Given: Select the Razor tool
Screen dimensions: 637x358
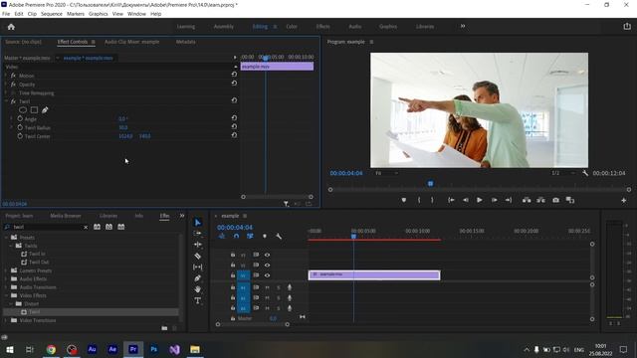Looking at the screenshot, I should [x=197, y=257].
